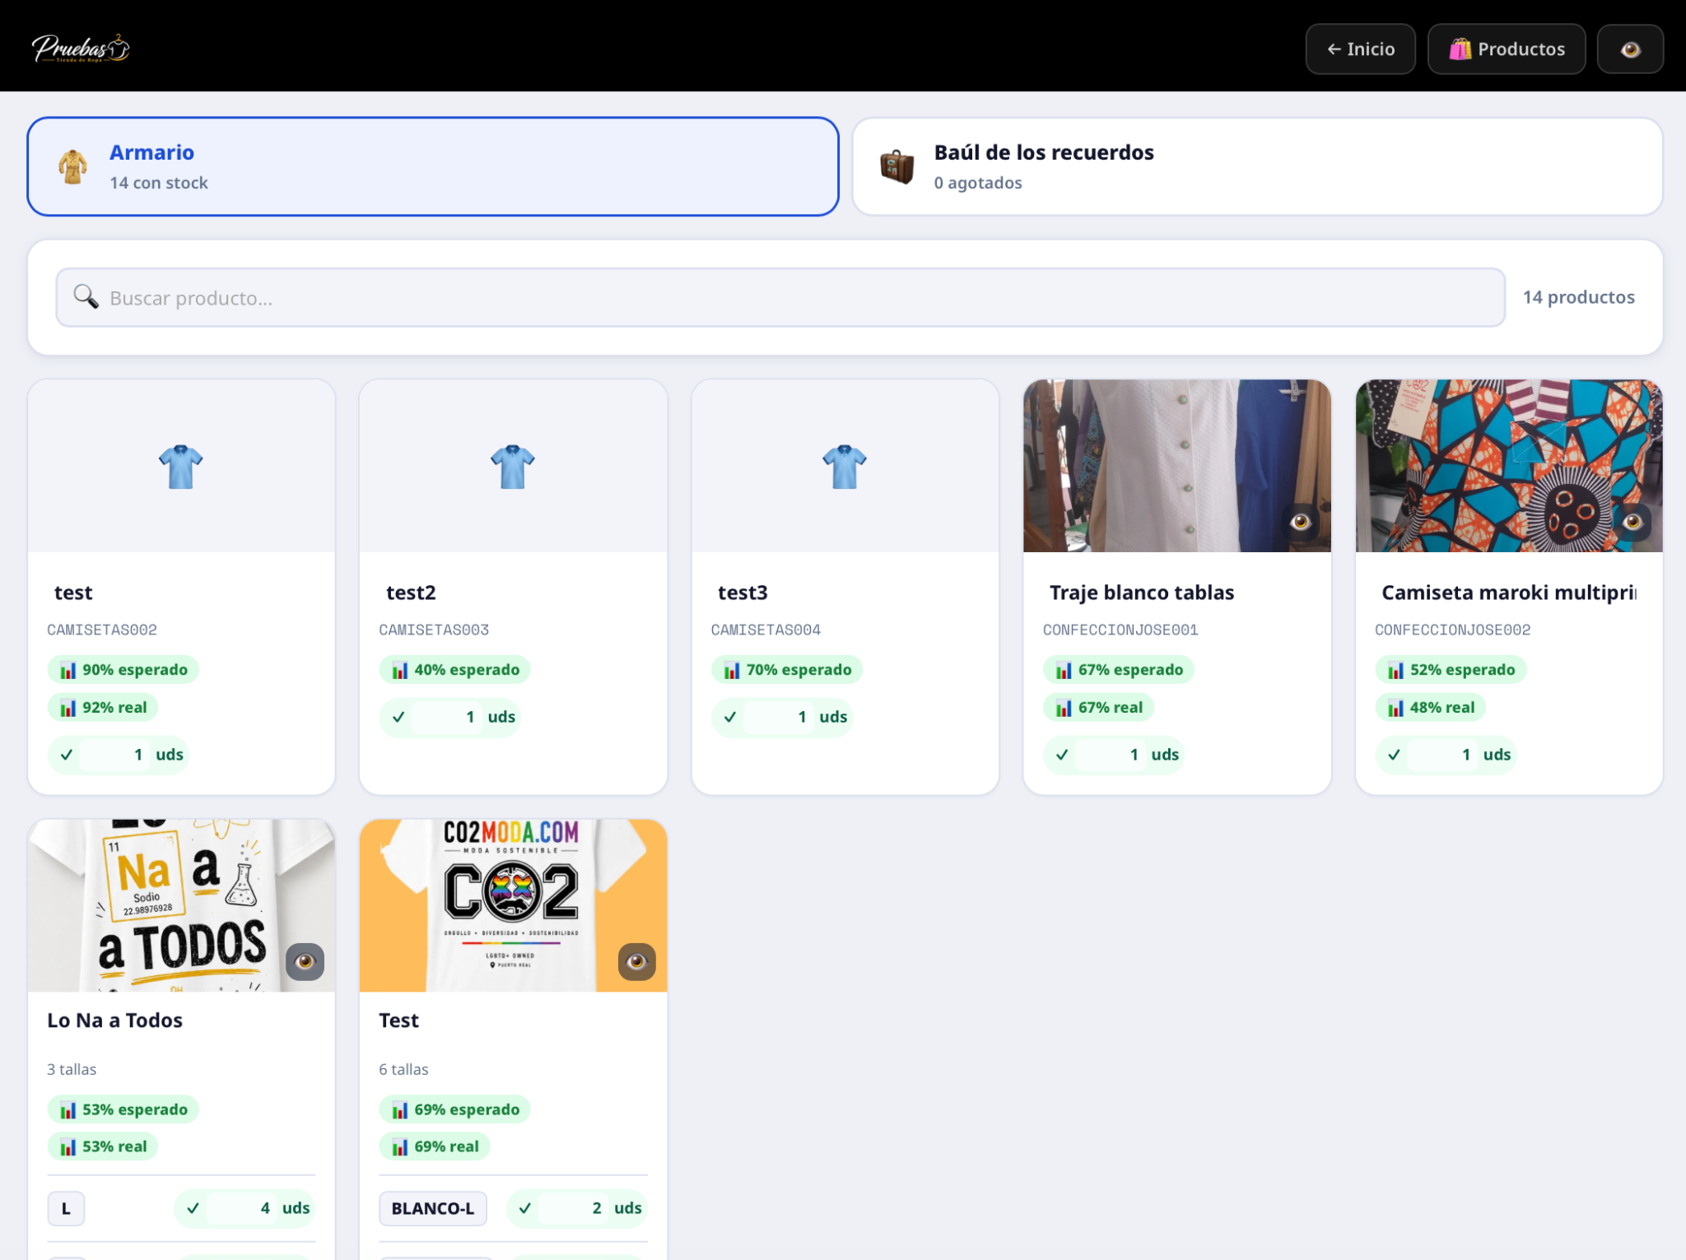Image resolution: width=1686 pixels, height=1260 pixels.
Task: Select the L size tag on Lo Na a Todos
Action: tap(66, 1208)
